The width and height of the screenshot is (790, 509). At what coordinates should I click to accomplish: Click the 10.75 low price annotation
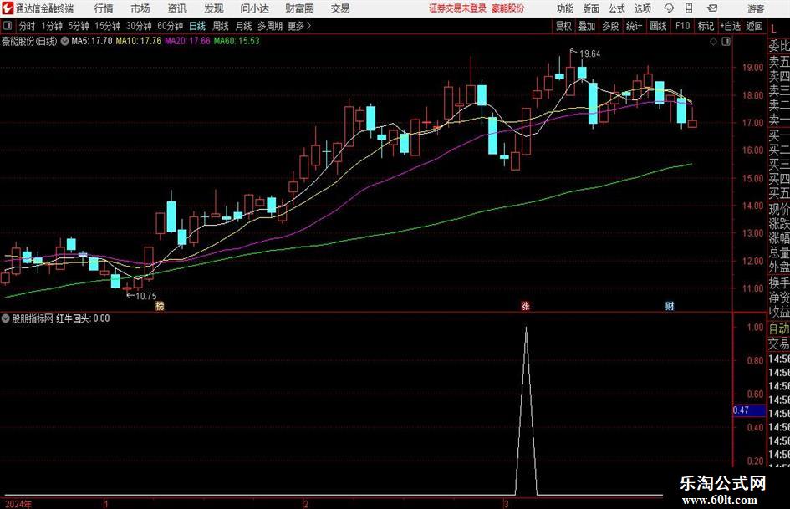pos(146,296)
